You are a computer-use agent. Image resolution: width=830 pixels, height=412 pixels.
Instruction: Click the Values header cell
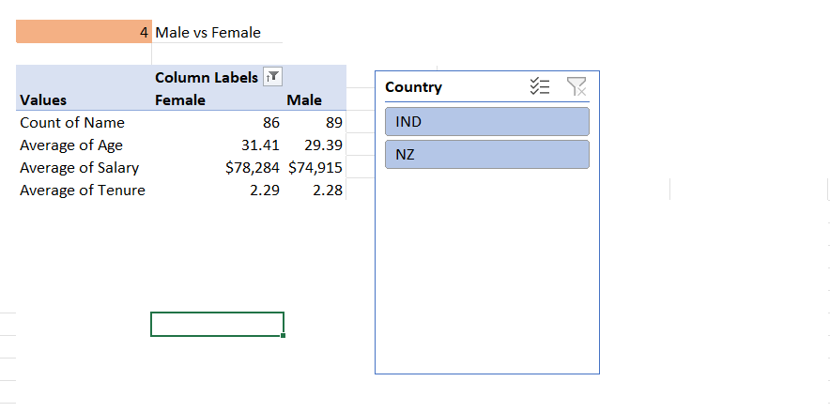click(x=43, y=100)
